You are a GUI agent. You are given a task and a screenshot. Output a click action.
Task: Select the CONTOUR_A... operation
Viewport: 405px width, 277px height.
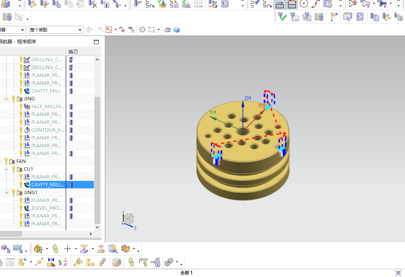click(47, 130)
